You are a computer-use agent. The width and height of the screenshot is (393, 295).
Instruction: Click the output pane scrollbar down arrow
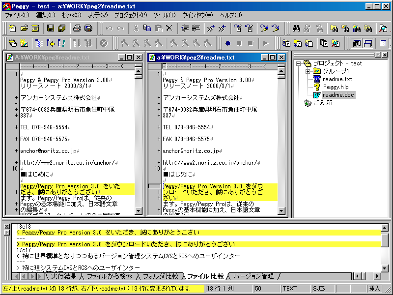pyautogui.click(x=385, y=268)
